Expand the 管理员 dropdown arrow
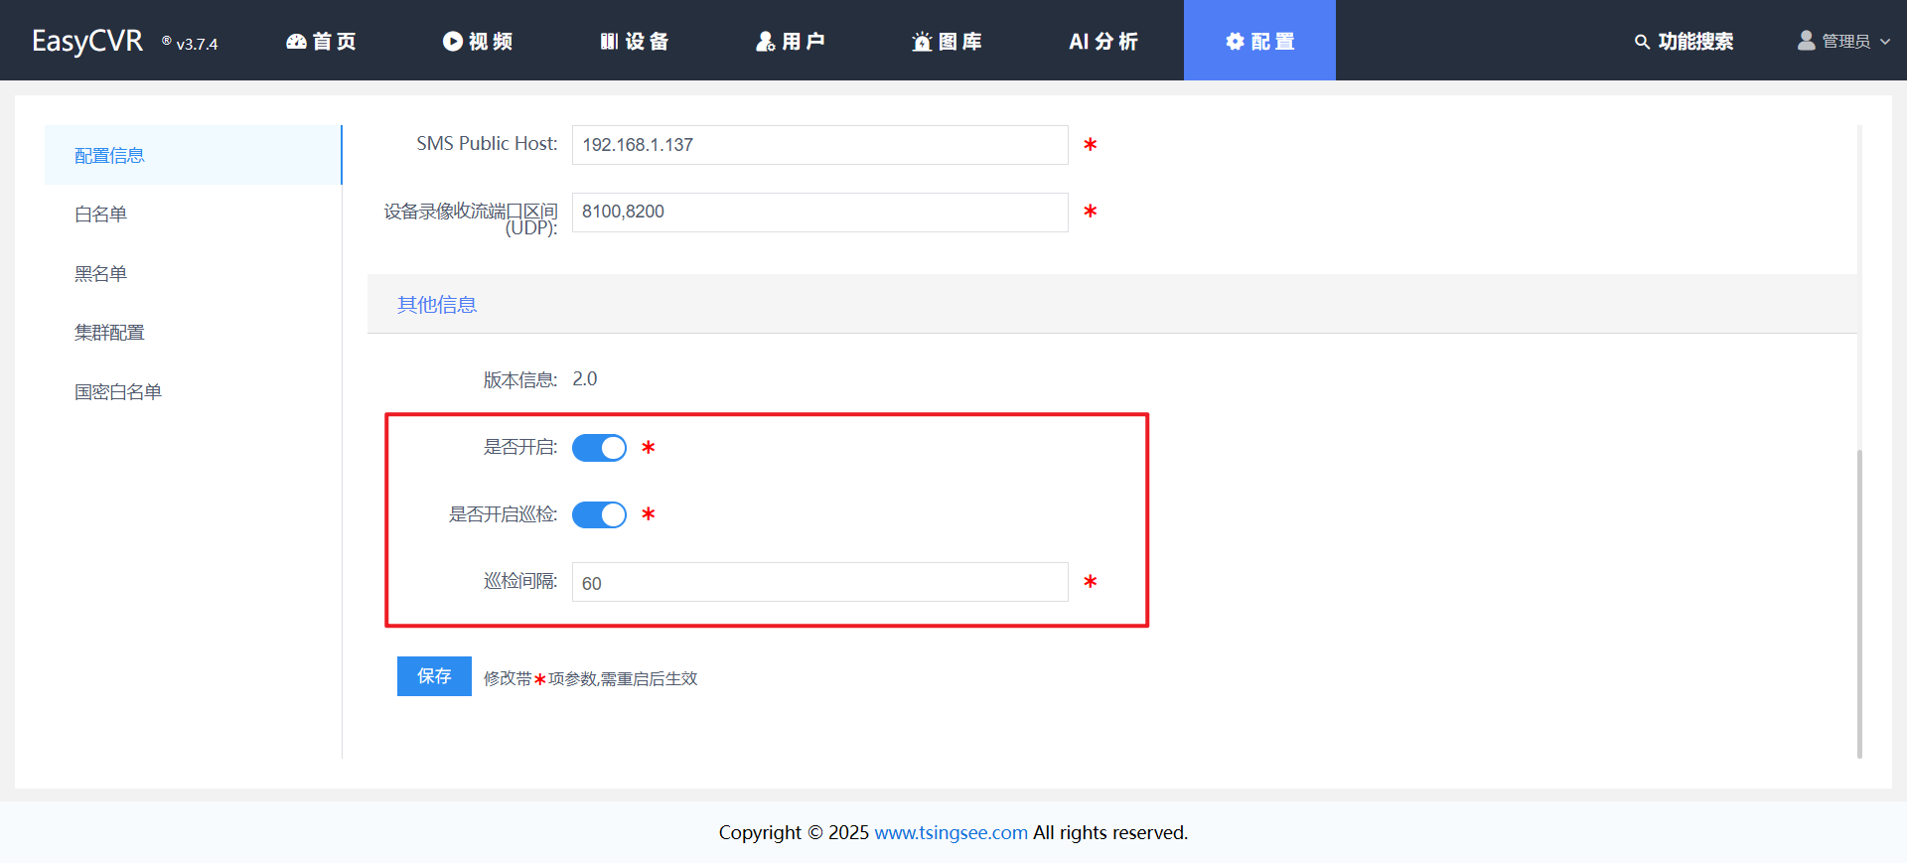 pos(1885,42)
